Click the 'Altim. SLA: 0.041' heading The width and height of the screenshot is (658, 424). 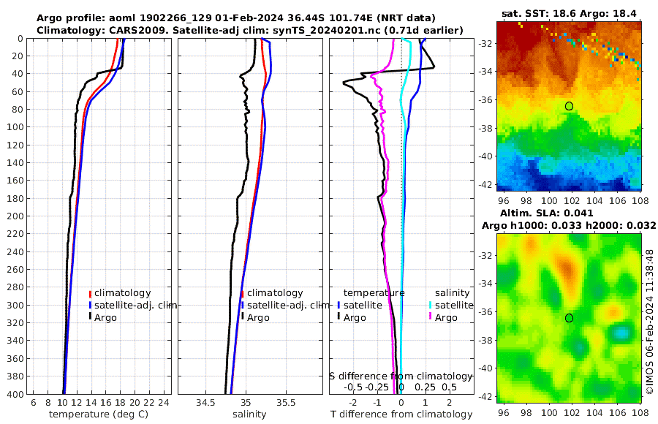click(547, 213)
